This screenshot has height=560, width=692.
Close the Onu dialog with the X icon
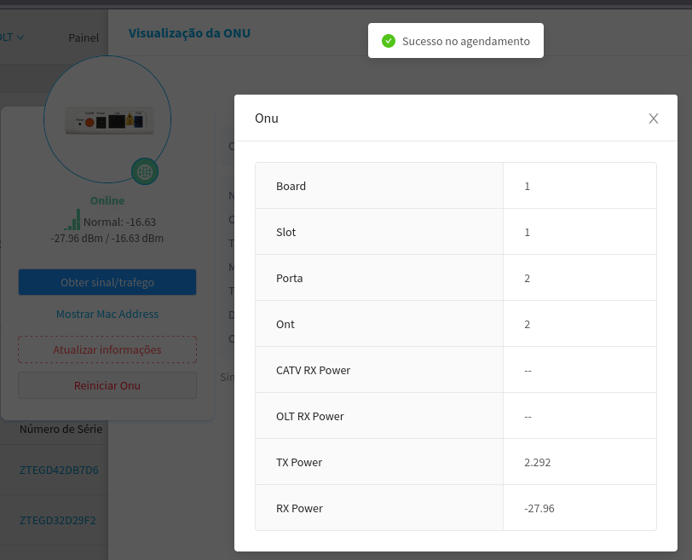[x=654, y=118]
